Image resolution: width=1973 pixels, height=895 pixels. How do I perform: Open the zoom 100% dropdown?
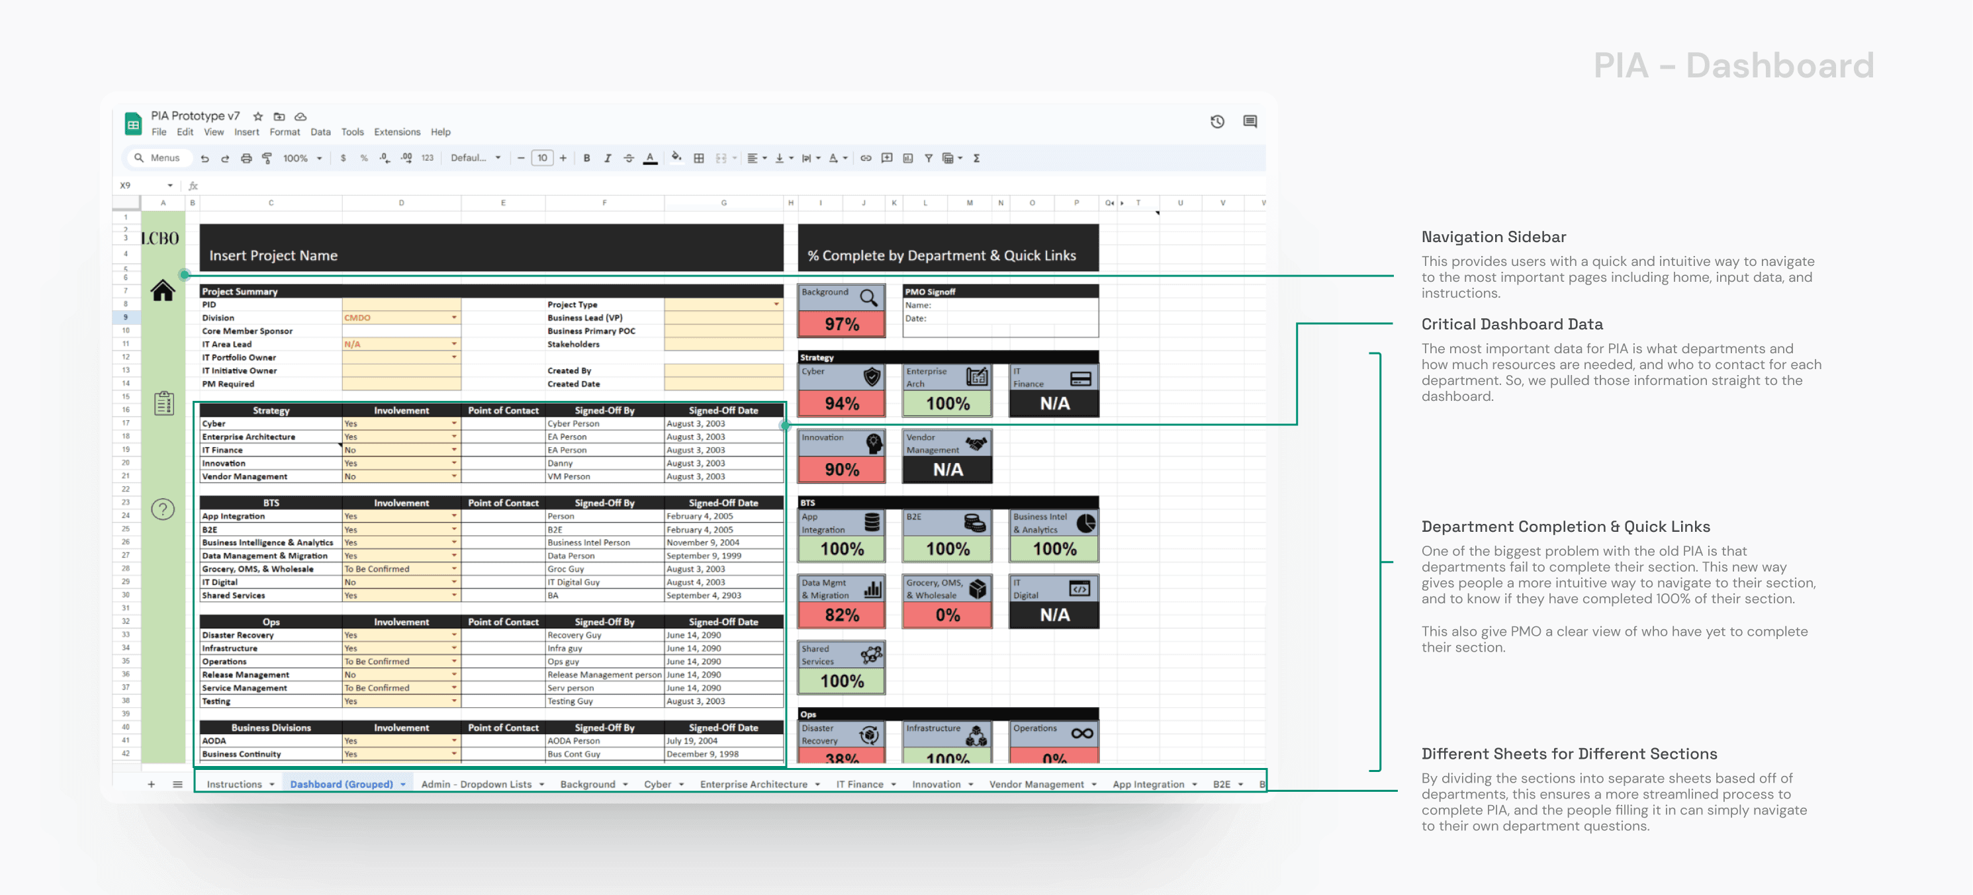click(302, 159)
